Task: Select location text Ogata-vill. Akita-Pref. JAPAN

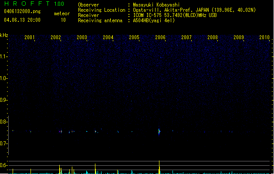Action: (171, 10)
